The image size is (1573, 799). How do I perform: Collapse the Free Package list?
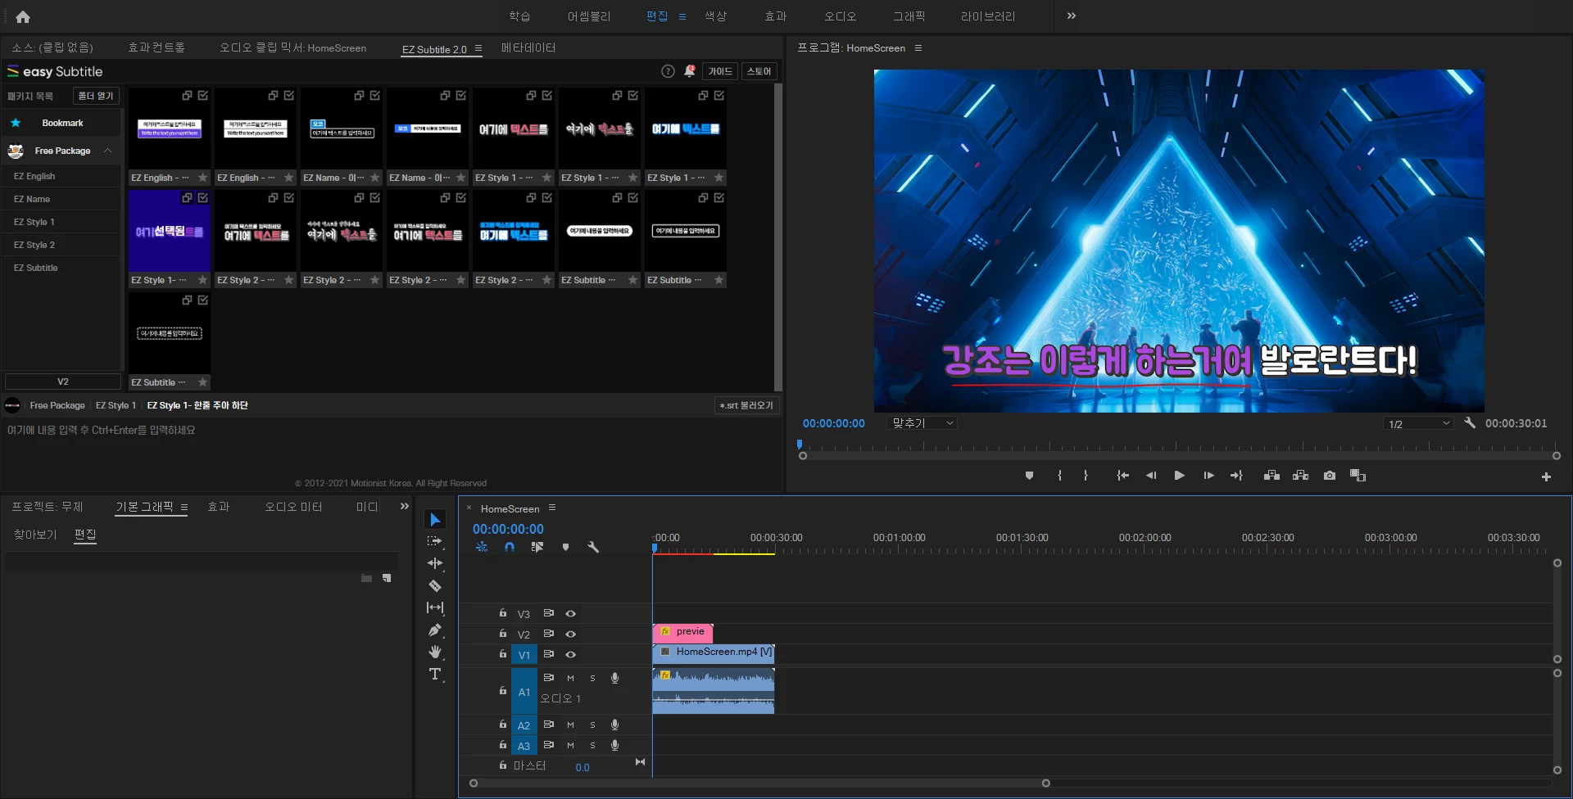pos(107,151)
